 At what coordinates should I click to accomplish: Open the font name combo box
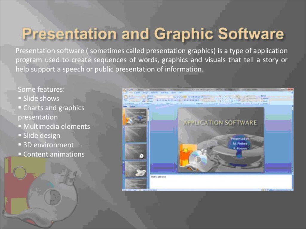[x=162, y=97]
